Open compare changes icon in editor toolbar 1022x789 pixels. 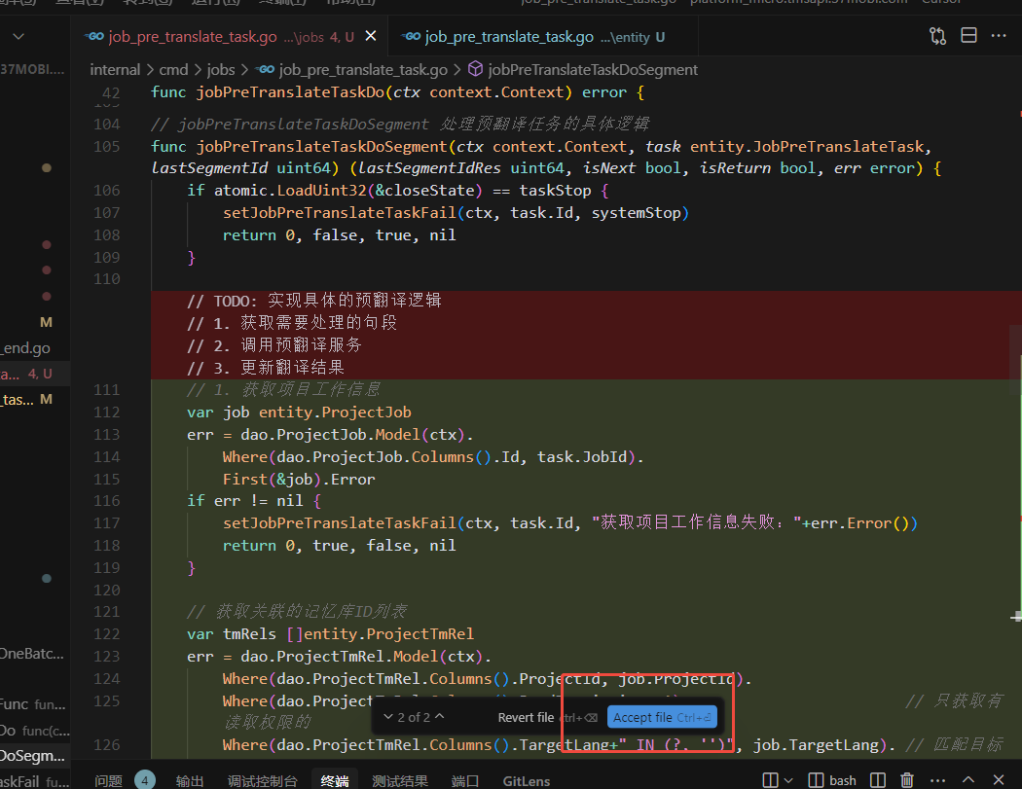937,36
